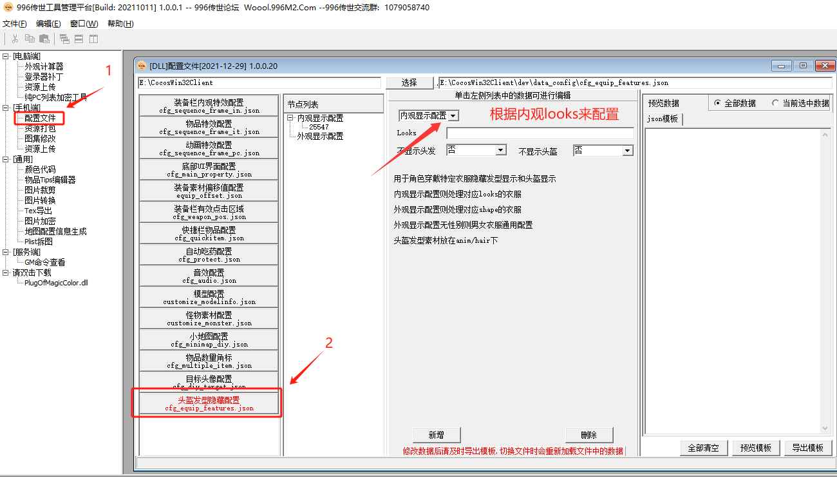Image resolution: width=837 pixels, height=478 pixels.
Task: Select 外观显示配置 in the node list
Action: [x=320, y=136]
